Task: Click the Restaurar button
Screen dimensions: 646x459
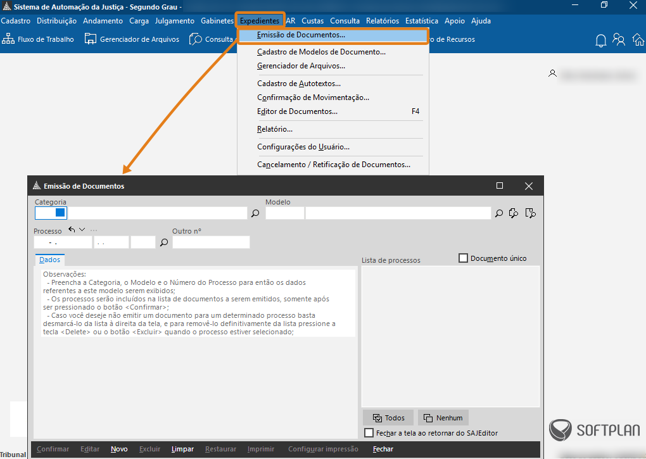Action: pyautogui.click(x=221, y=449)
